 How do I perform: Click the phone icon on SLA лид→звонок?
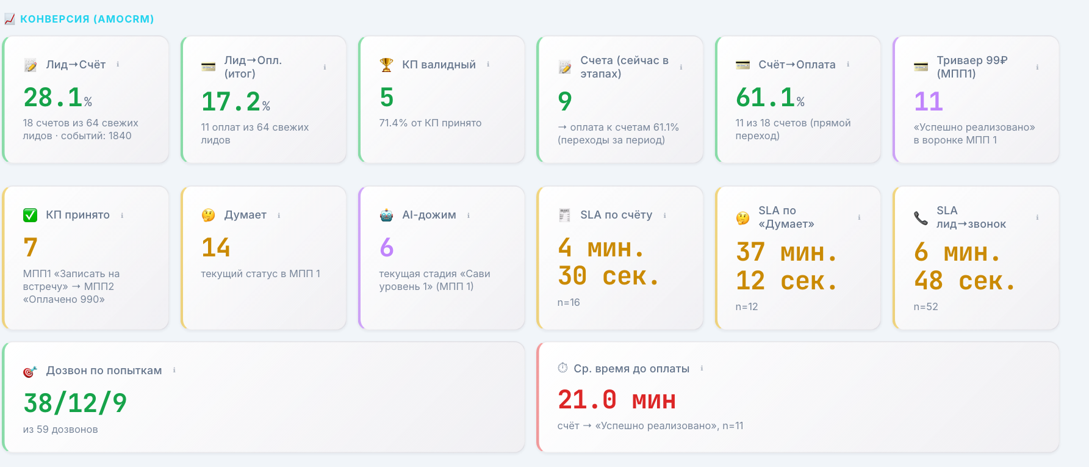click(921, 218)
